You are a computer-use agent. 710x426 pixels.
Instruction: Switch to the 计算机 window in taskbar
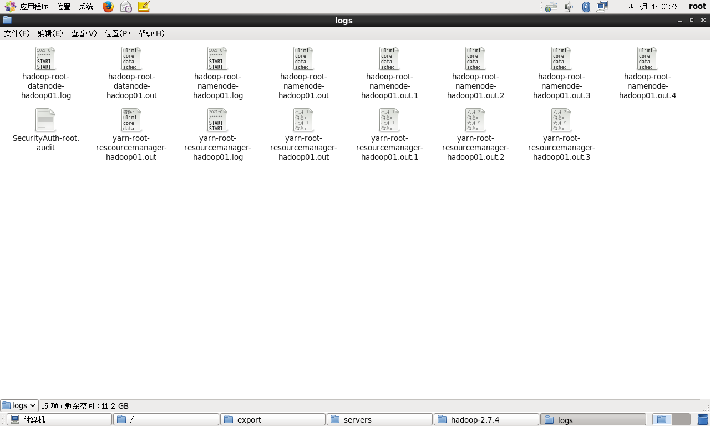point(59,419)
